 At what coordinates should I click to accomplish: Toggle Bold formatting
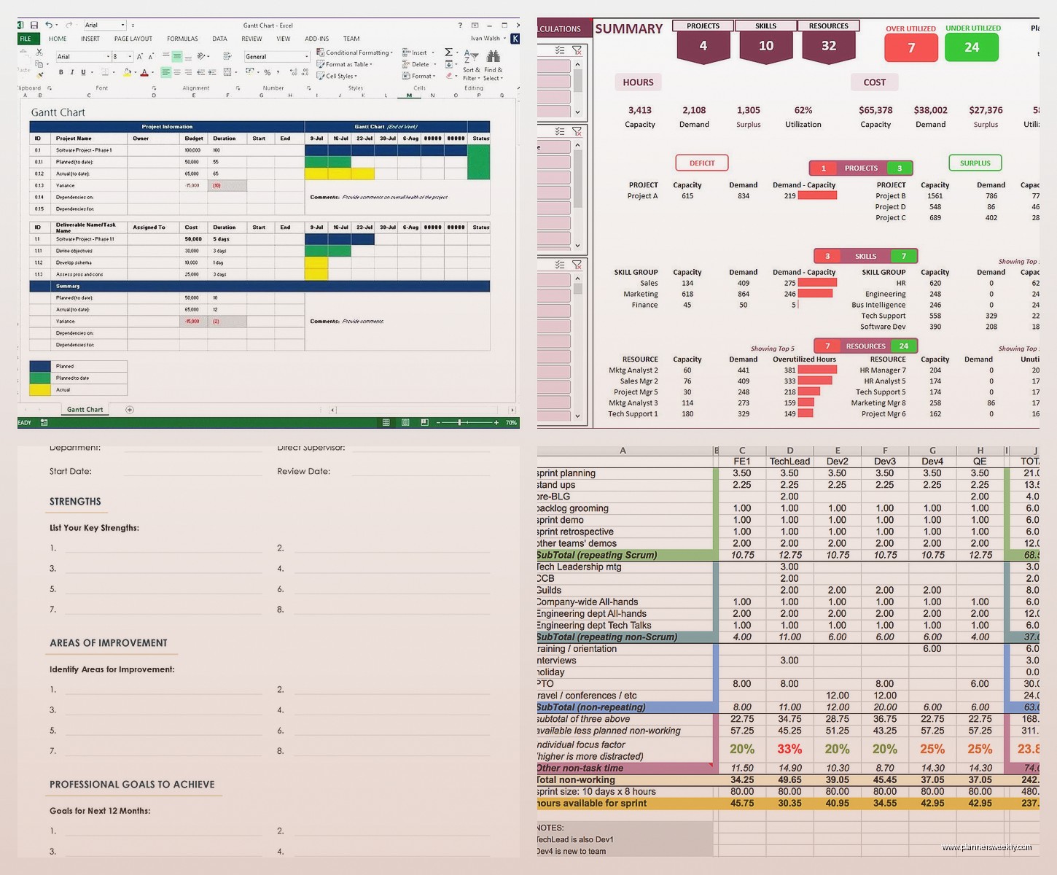point(61,70)
